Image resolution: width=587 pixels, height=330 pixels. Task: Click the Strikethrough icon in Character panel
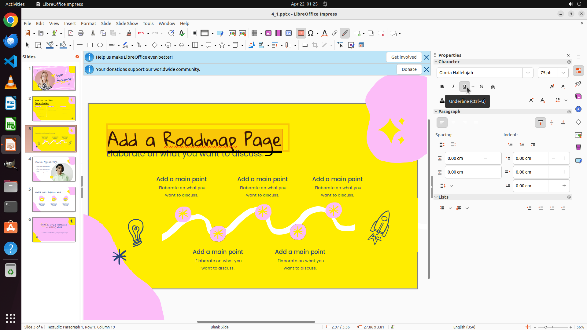click(482, 86)
